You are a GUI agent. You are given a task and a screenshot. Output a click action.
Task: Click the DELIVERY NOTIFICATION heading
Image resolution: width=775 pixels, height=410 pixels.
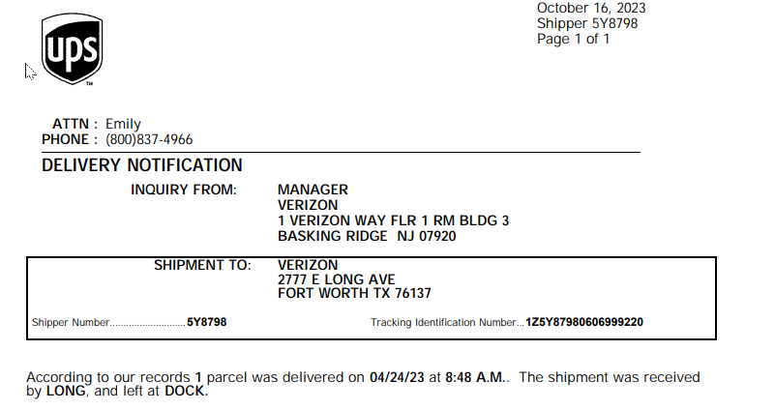tap(142, 165)
